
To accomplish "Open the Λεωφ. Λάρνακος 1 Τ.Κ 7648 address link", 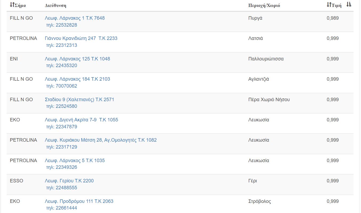I will (75, 18).
